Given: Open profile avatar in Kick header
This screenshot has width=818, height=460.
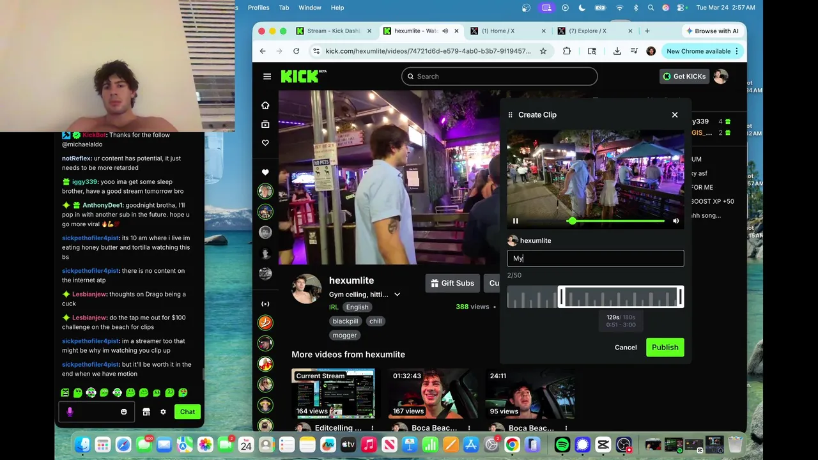Looking at the screenshot, I should tap(721, 76).
